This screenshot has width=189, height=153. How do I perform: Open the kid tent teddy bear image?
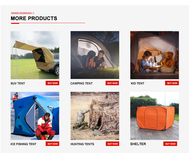tap(154, 55)
